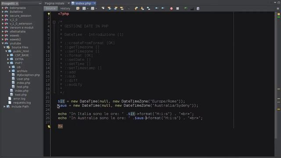281x158 pixels.
Task: Click the cylinder icon at toolbar end
Action: click(198, 8)
